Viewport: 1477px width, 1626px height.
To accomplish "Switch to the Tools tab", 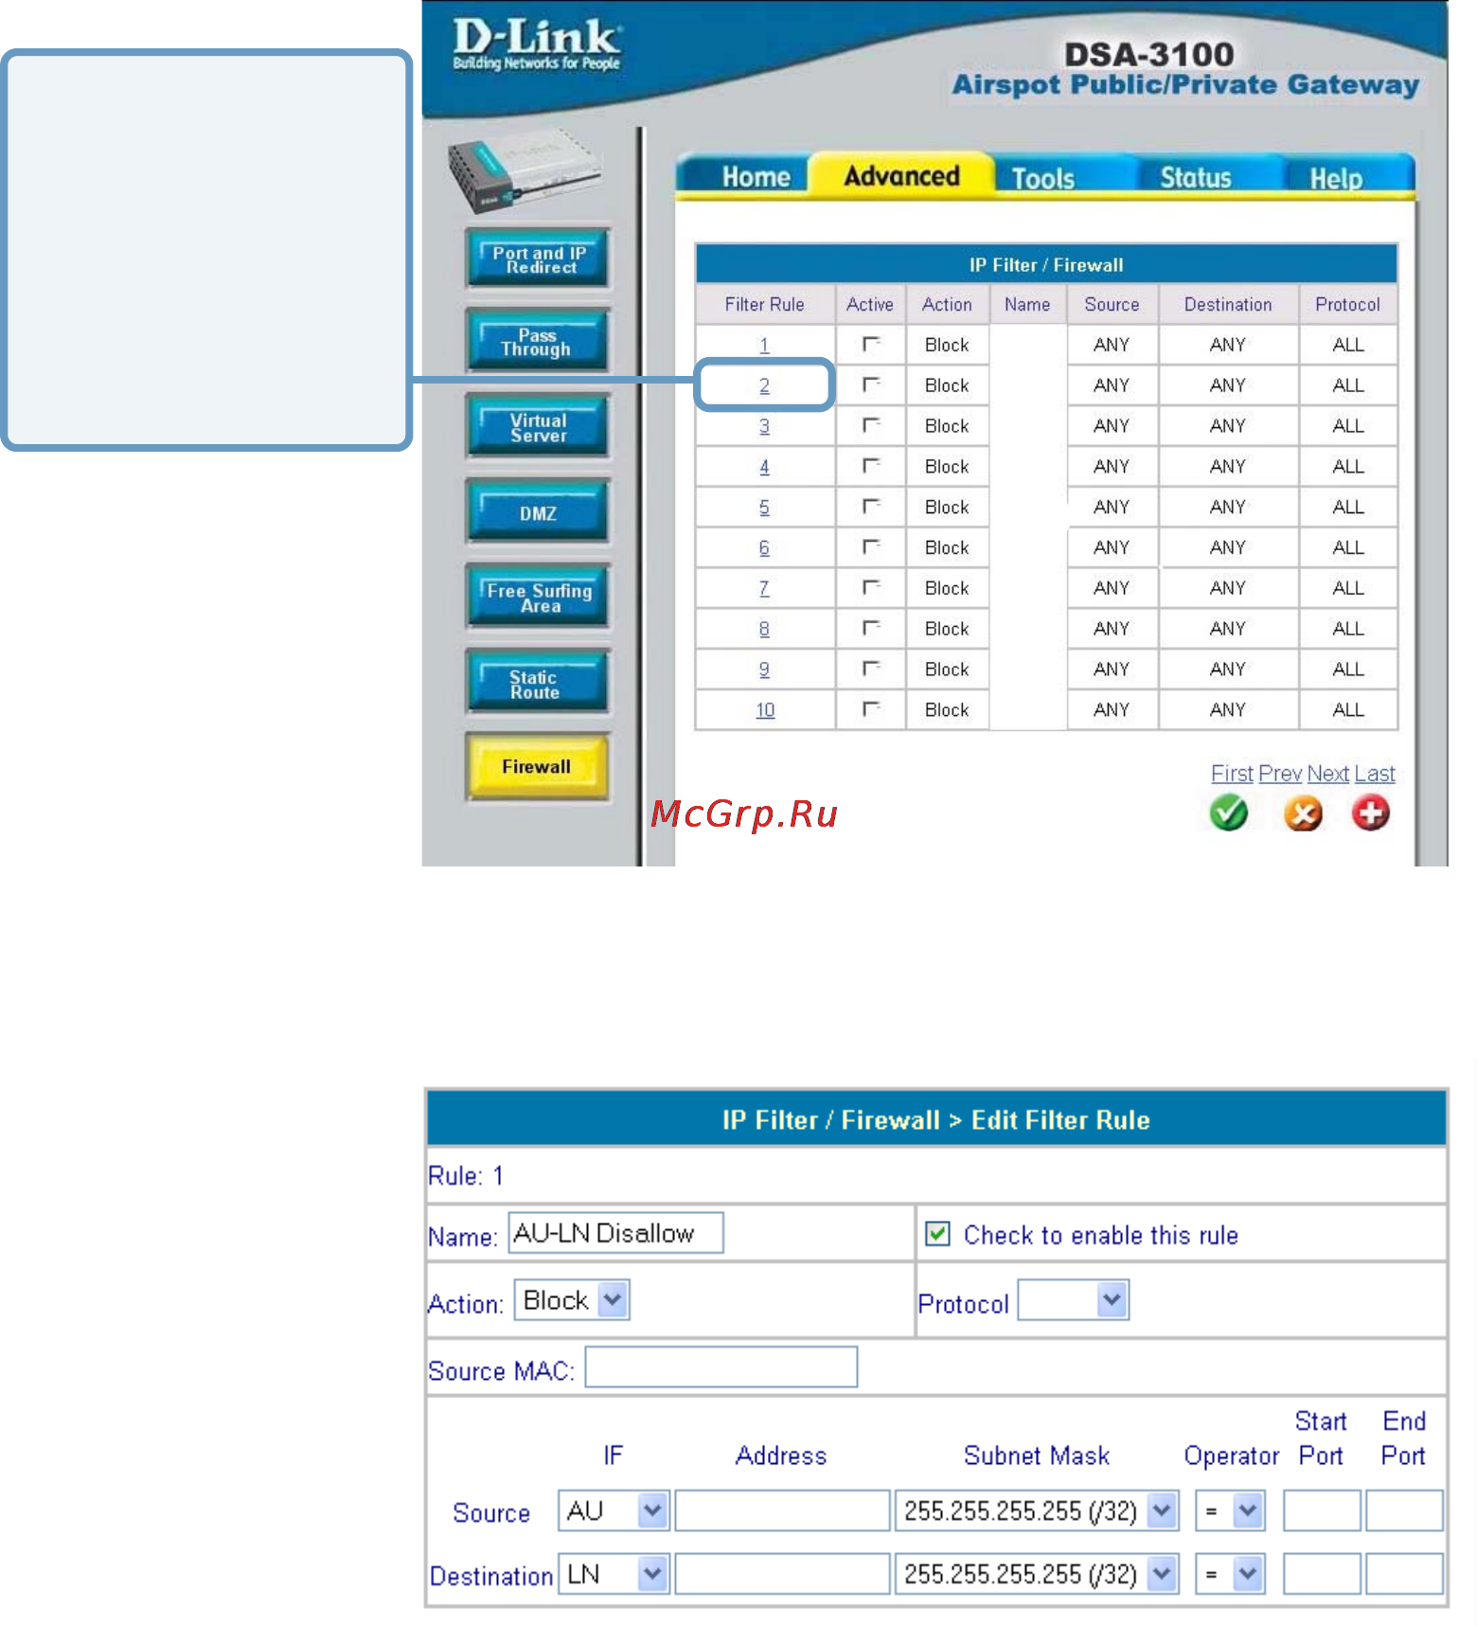I will click(x=1042, y=178).
